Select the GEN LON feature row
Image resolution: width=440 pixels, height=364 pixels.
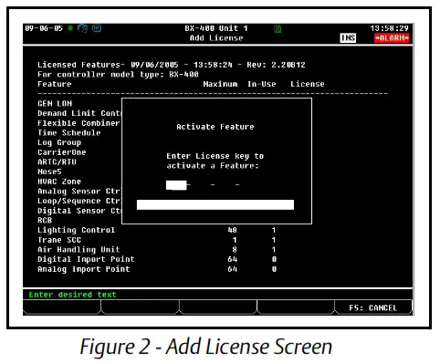[55, 104]
